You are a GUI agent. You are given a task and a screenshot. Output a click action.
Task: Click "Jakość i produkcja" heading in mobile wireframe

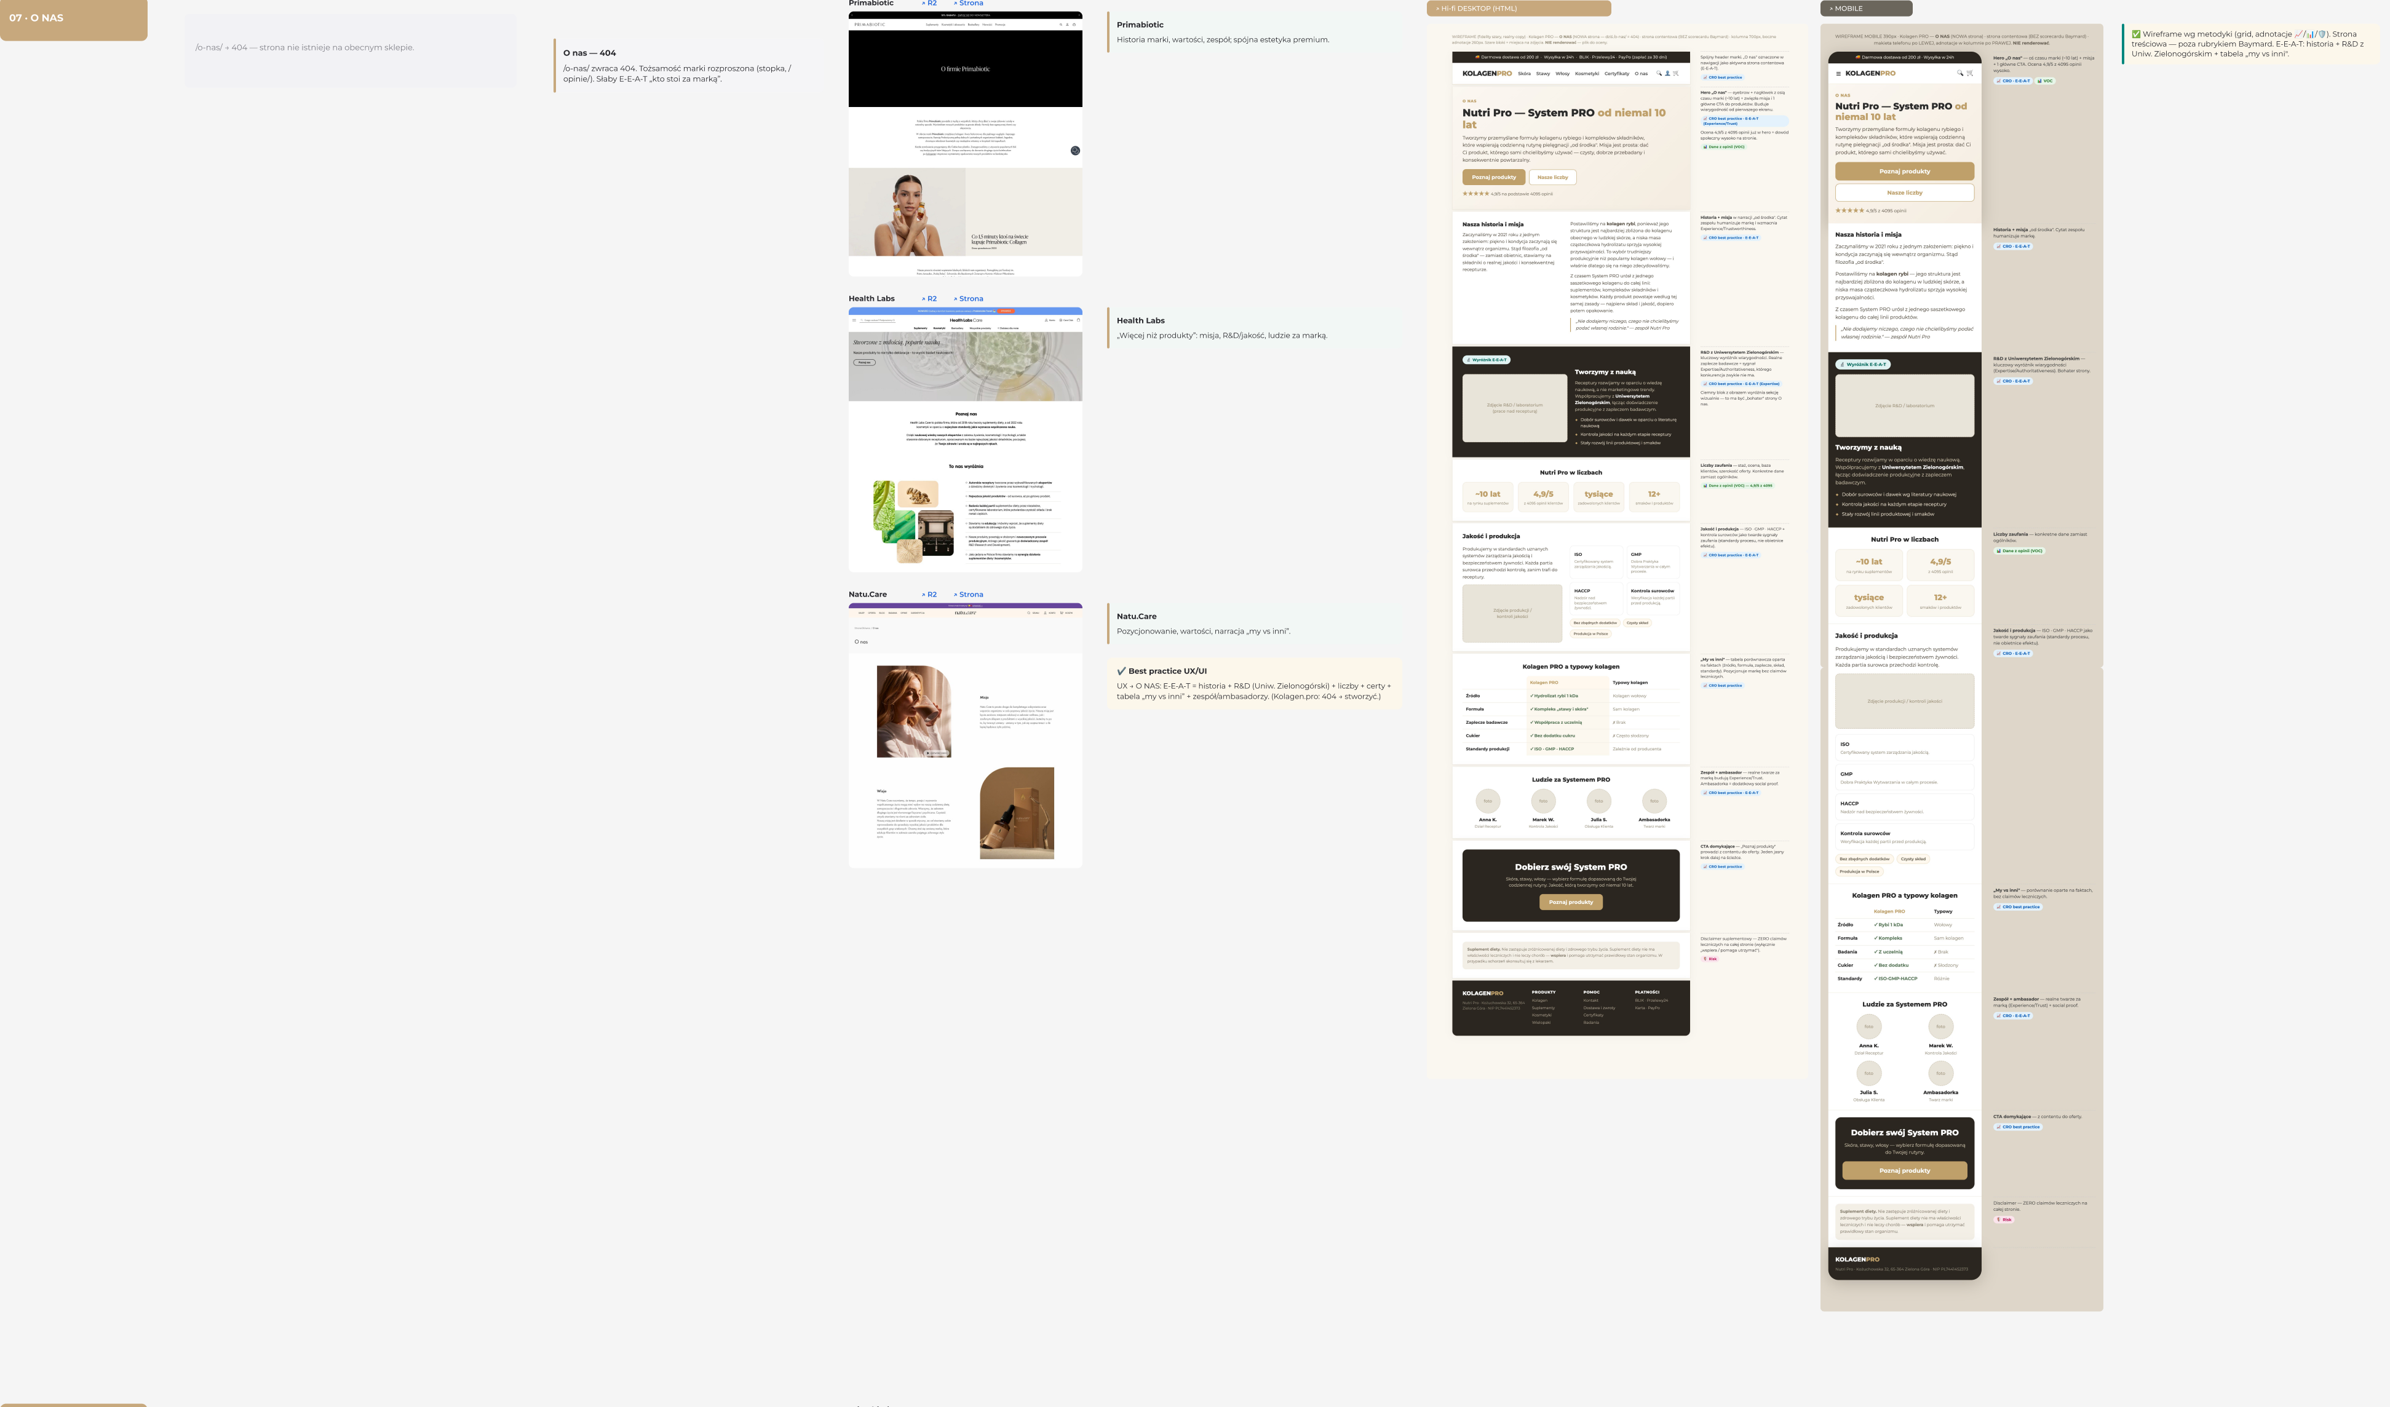click(1867, 636)
